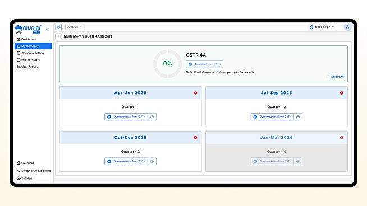Click the Import History icon
The width and height of the screenshot is (367, 206).
tap(19, 60)
